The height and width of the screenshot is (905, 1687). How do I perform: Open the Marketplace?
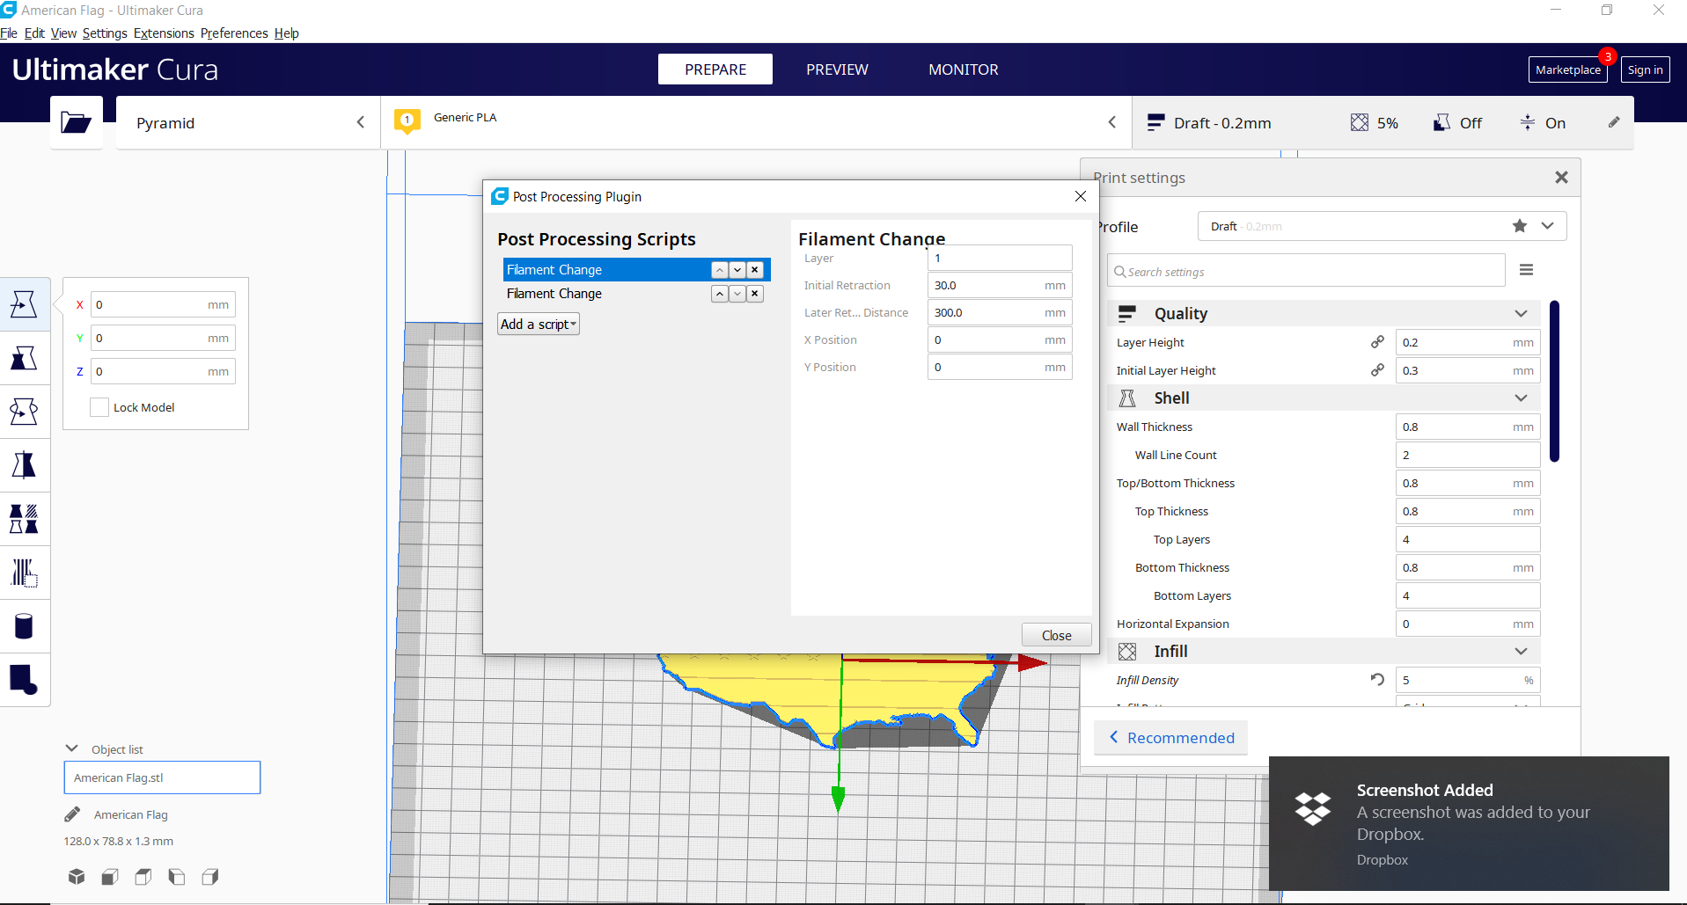click(x=1568, y=69)
